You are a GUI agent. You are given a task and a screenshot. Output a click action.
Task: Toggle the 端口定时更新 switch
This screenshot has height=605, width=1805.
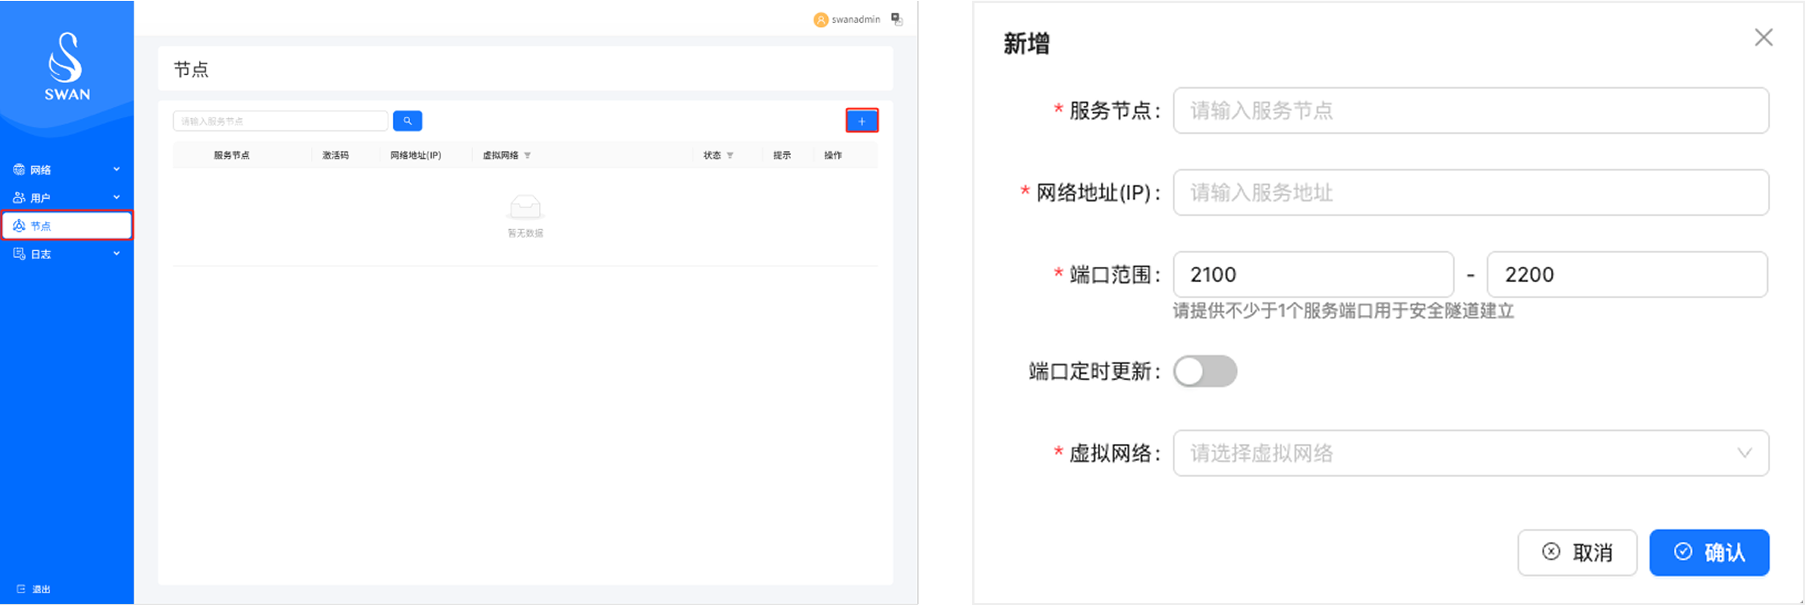pos(1204,371)
